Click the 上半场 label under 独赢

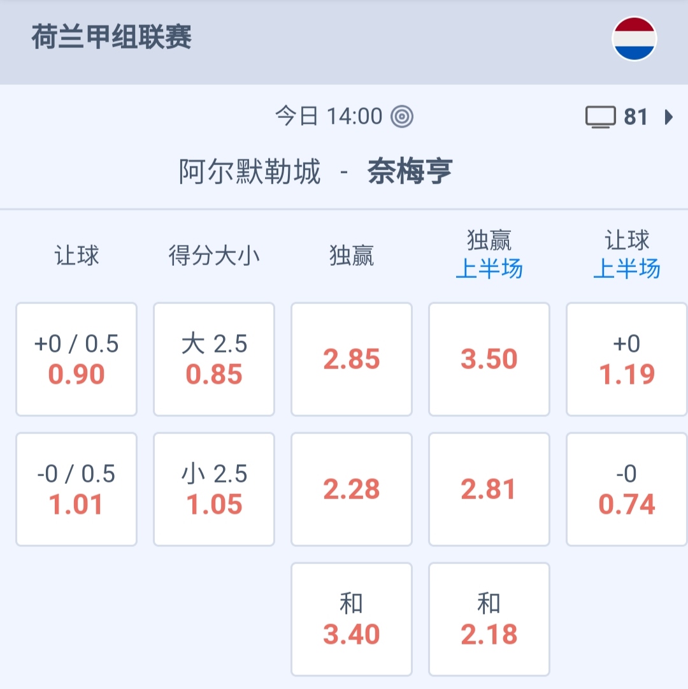(489, 270)
